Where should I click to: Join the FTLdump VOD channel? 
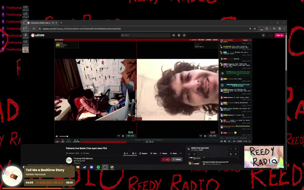pyautogui.click(x=166, y=159)
